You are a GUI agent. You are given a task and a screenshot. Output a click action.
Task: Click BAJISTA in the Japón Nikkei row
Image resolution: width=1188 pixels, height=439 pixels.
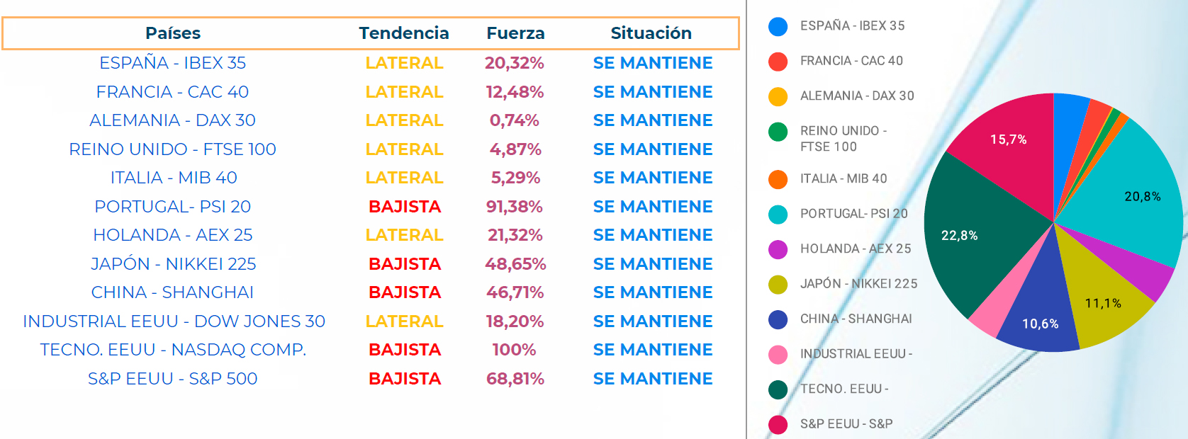pyautogui.click(x=405, y=264)
